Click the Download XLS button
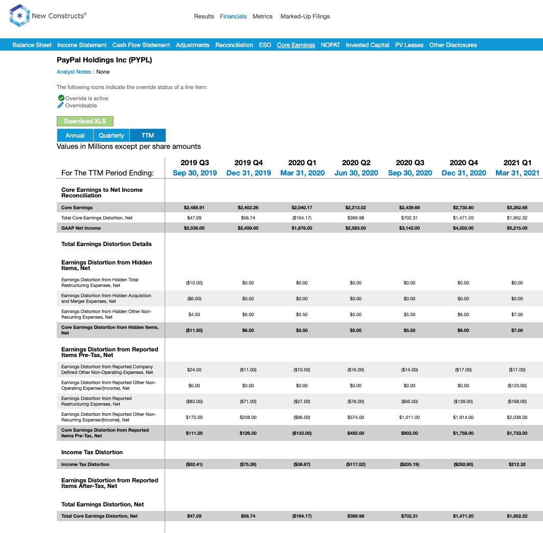Screen dimensions: 543x533 coord(85,121)
